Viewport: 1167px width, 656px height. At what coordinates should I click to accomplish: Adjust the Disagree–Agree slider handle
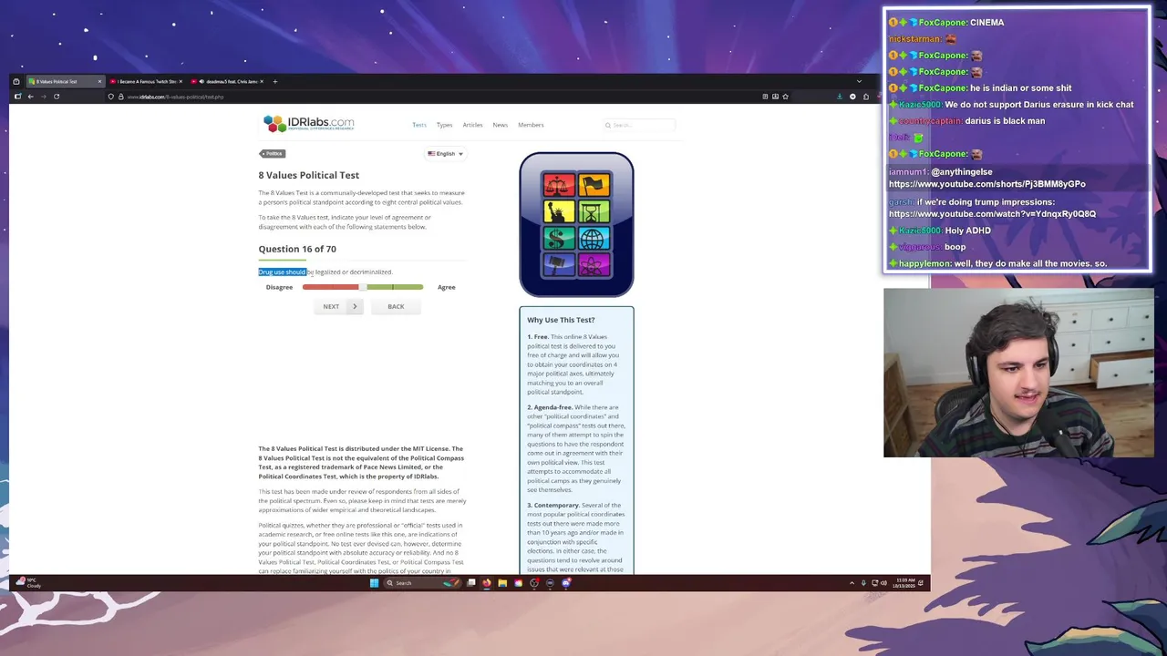[363, 287]
